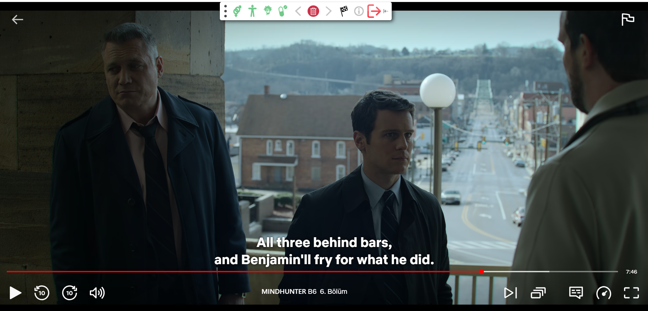Image resolution: width=648 pixels, height=311 pixels.
Task: Toggle fullscreen mode
Action: tap(631, 292)
